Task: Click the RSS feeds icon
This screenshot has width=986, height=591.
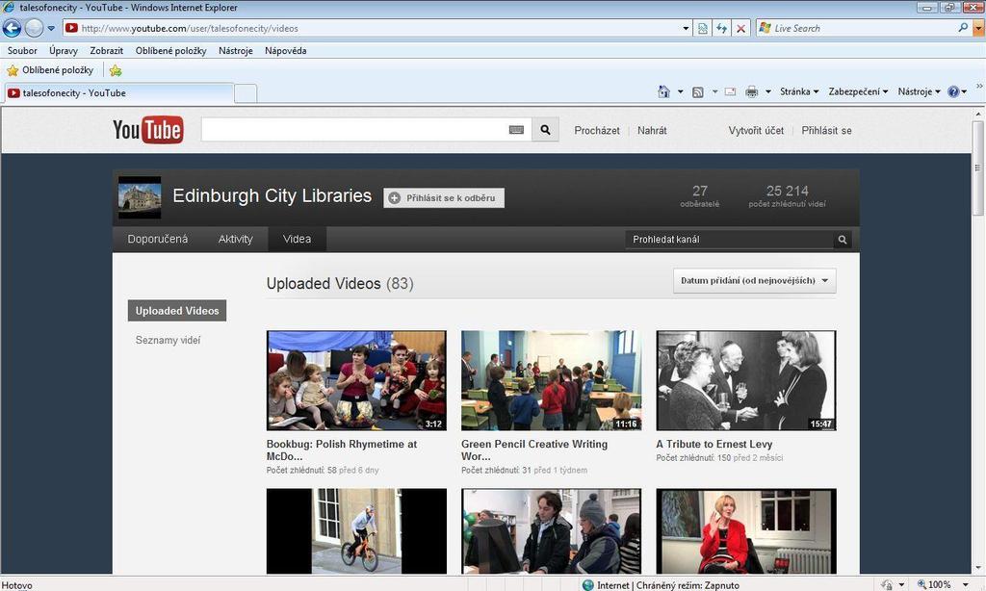Action: coord(697,91)
